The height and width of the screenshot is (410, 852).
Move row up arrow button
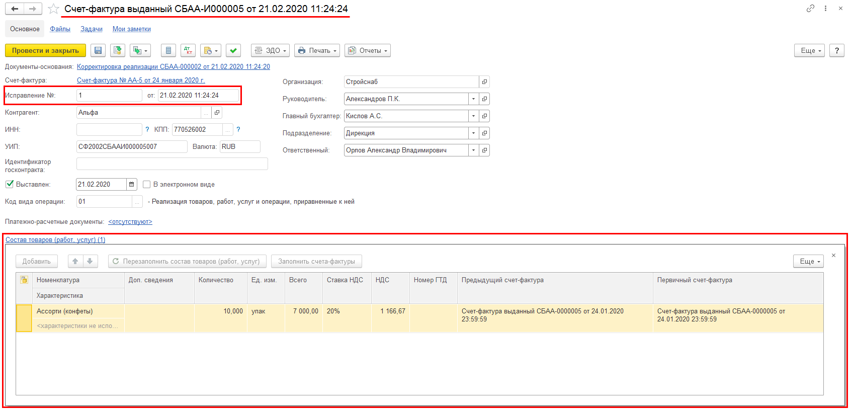tap(75, 261)
